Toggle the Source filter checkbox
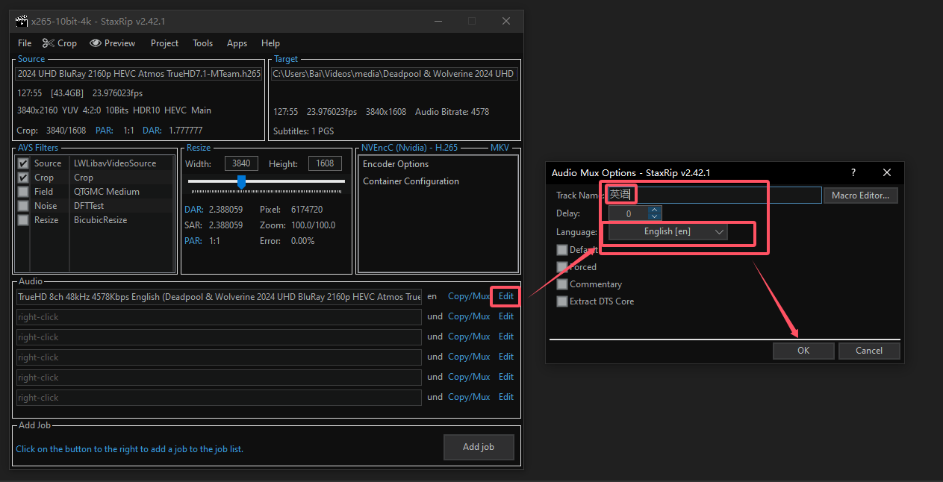 tap(23, 163)
